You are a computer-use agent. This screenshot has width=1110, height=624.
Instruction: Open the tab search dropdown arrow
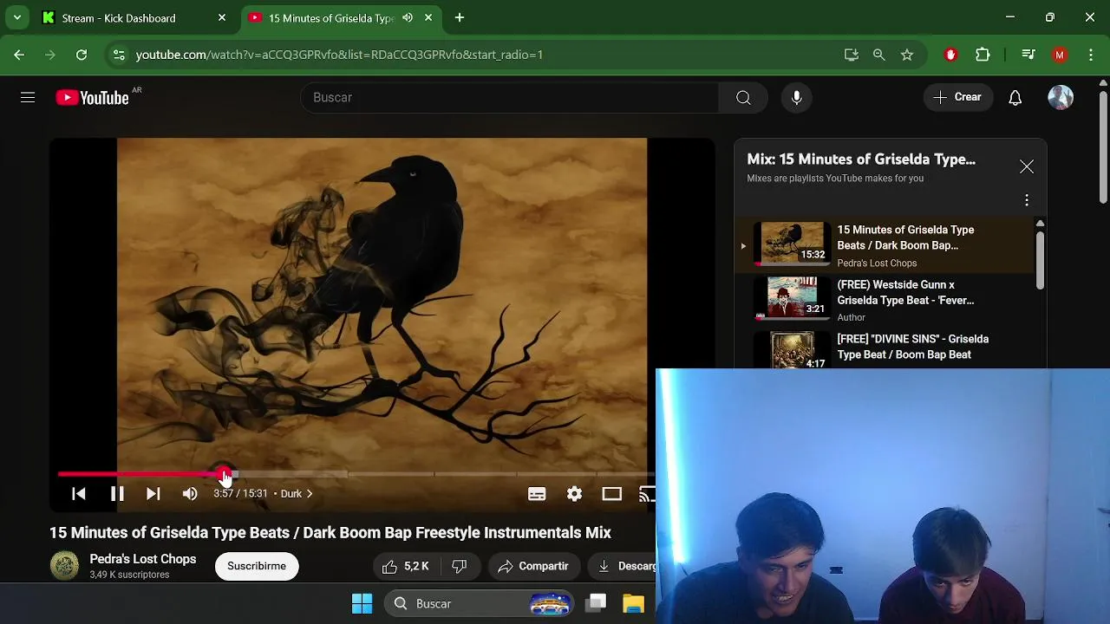point(16,17)
